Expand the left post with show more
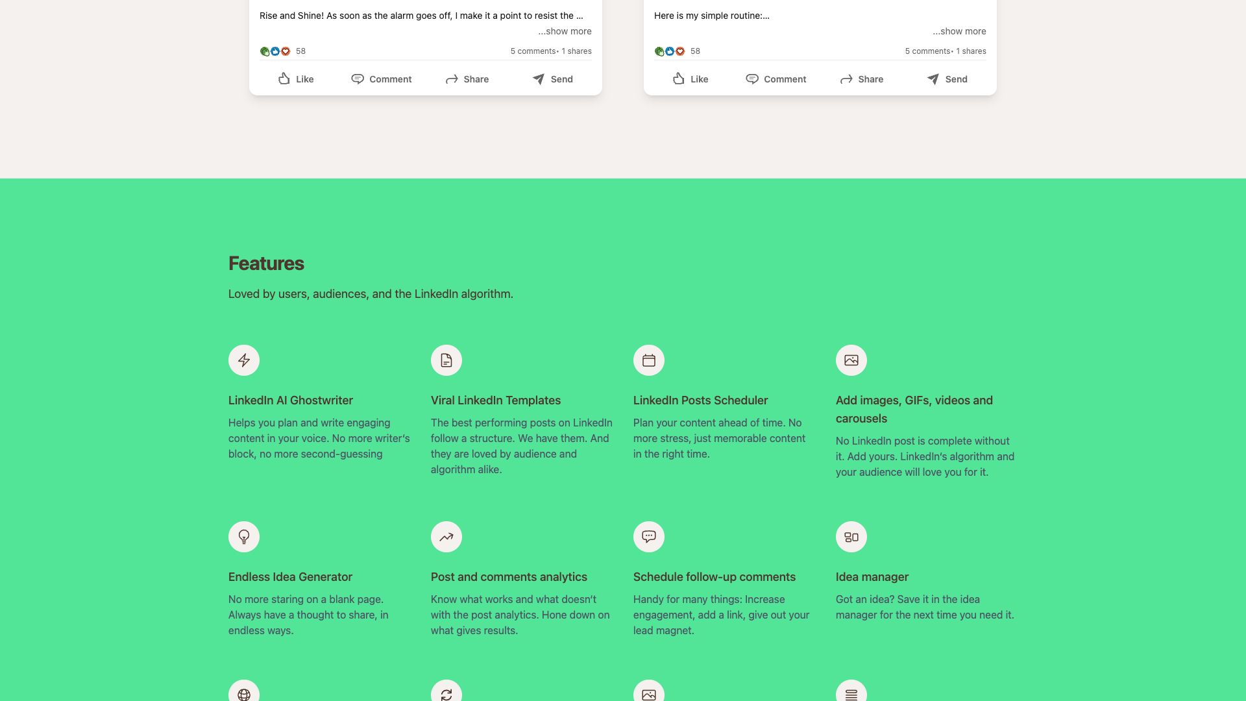The width and height of the screenshot is (1246, 701). point(565,31)
